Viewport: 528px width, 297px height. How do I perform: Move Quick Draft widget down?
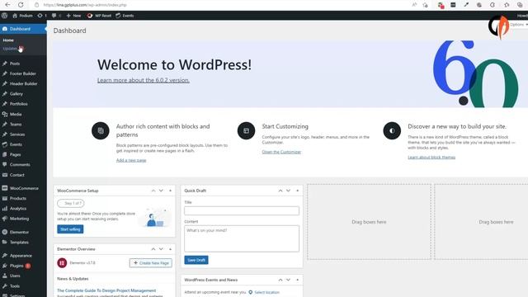click(288, 191)
